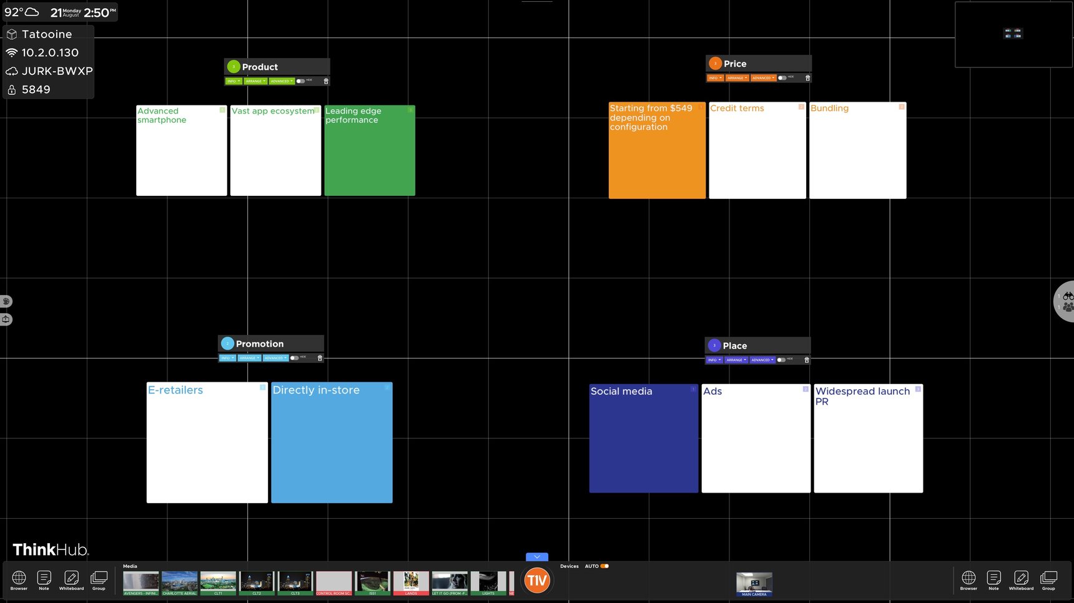Viewport: 1074px width, 603px height.
Task: Open the Charlotte Aerial media thumbnail
Action: (x=179, y=583)
